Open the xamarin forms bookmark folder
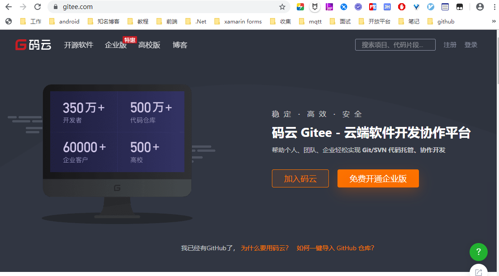The width and height of the screenshot is (499, 276). (x=238, y=21)
